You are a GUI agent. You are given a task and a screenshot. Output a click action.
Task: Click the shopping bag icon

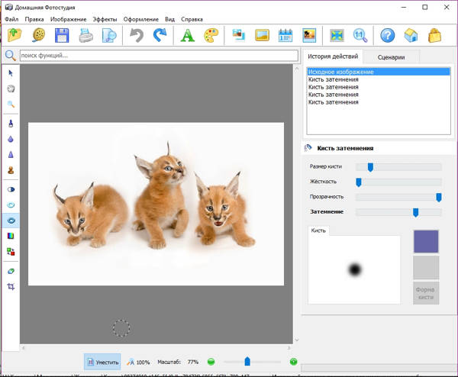click(x=434, y=35)
